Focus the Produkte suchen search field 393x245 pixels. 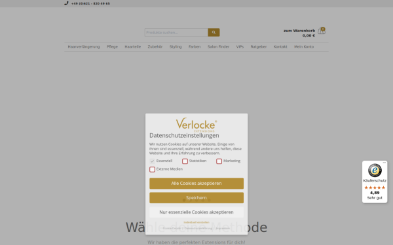click(x=176, y=32)
